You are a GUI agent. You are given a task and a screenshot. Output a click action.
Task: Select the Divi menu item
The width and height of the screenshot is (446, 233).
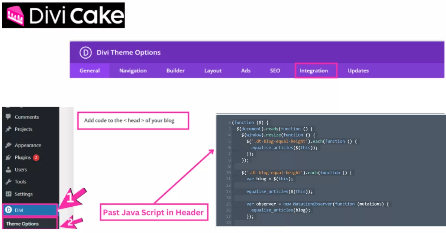(x=30, y=210)
